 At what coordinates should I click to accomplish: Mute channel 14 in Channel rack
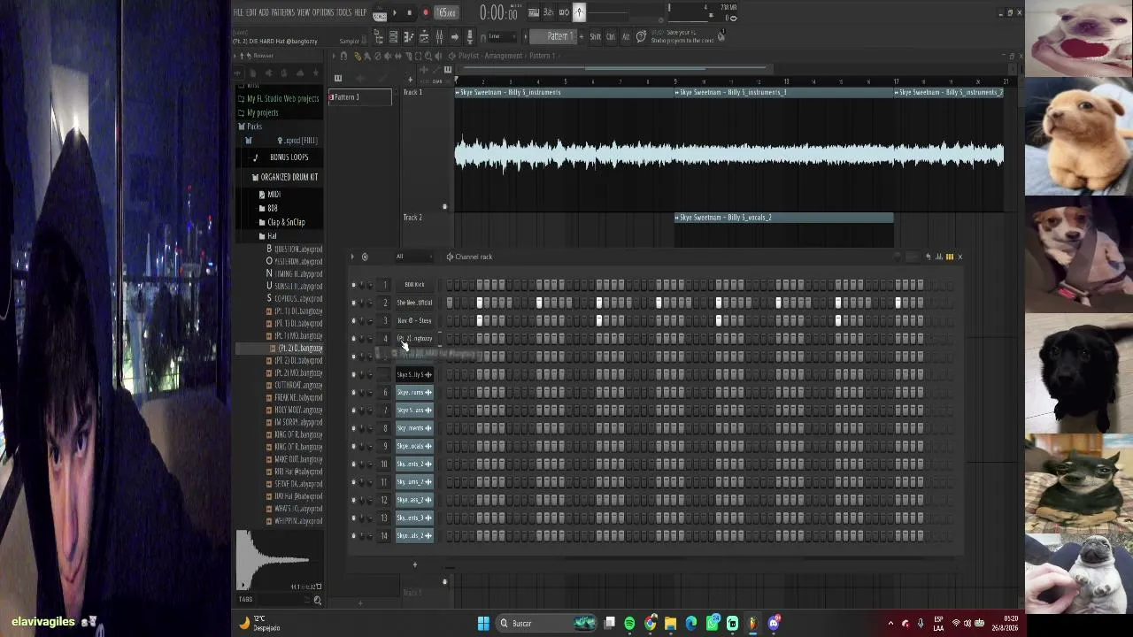click(x=353, y=535)
